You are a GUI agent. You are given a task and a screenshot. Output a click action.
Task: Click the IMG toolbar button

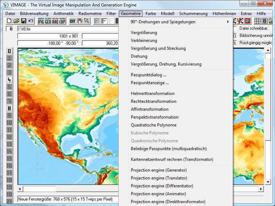[x=41, y=21]
